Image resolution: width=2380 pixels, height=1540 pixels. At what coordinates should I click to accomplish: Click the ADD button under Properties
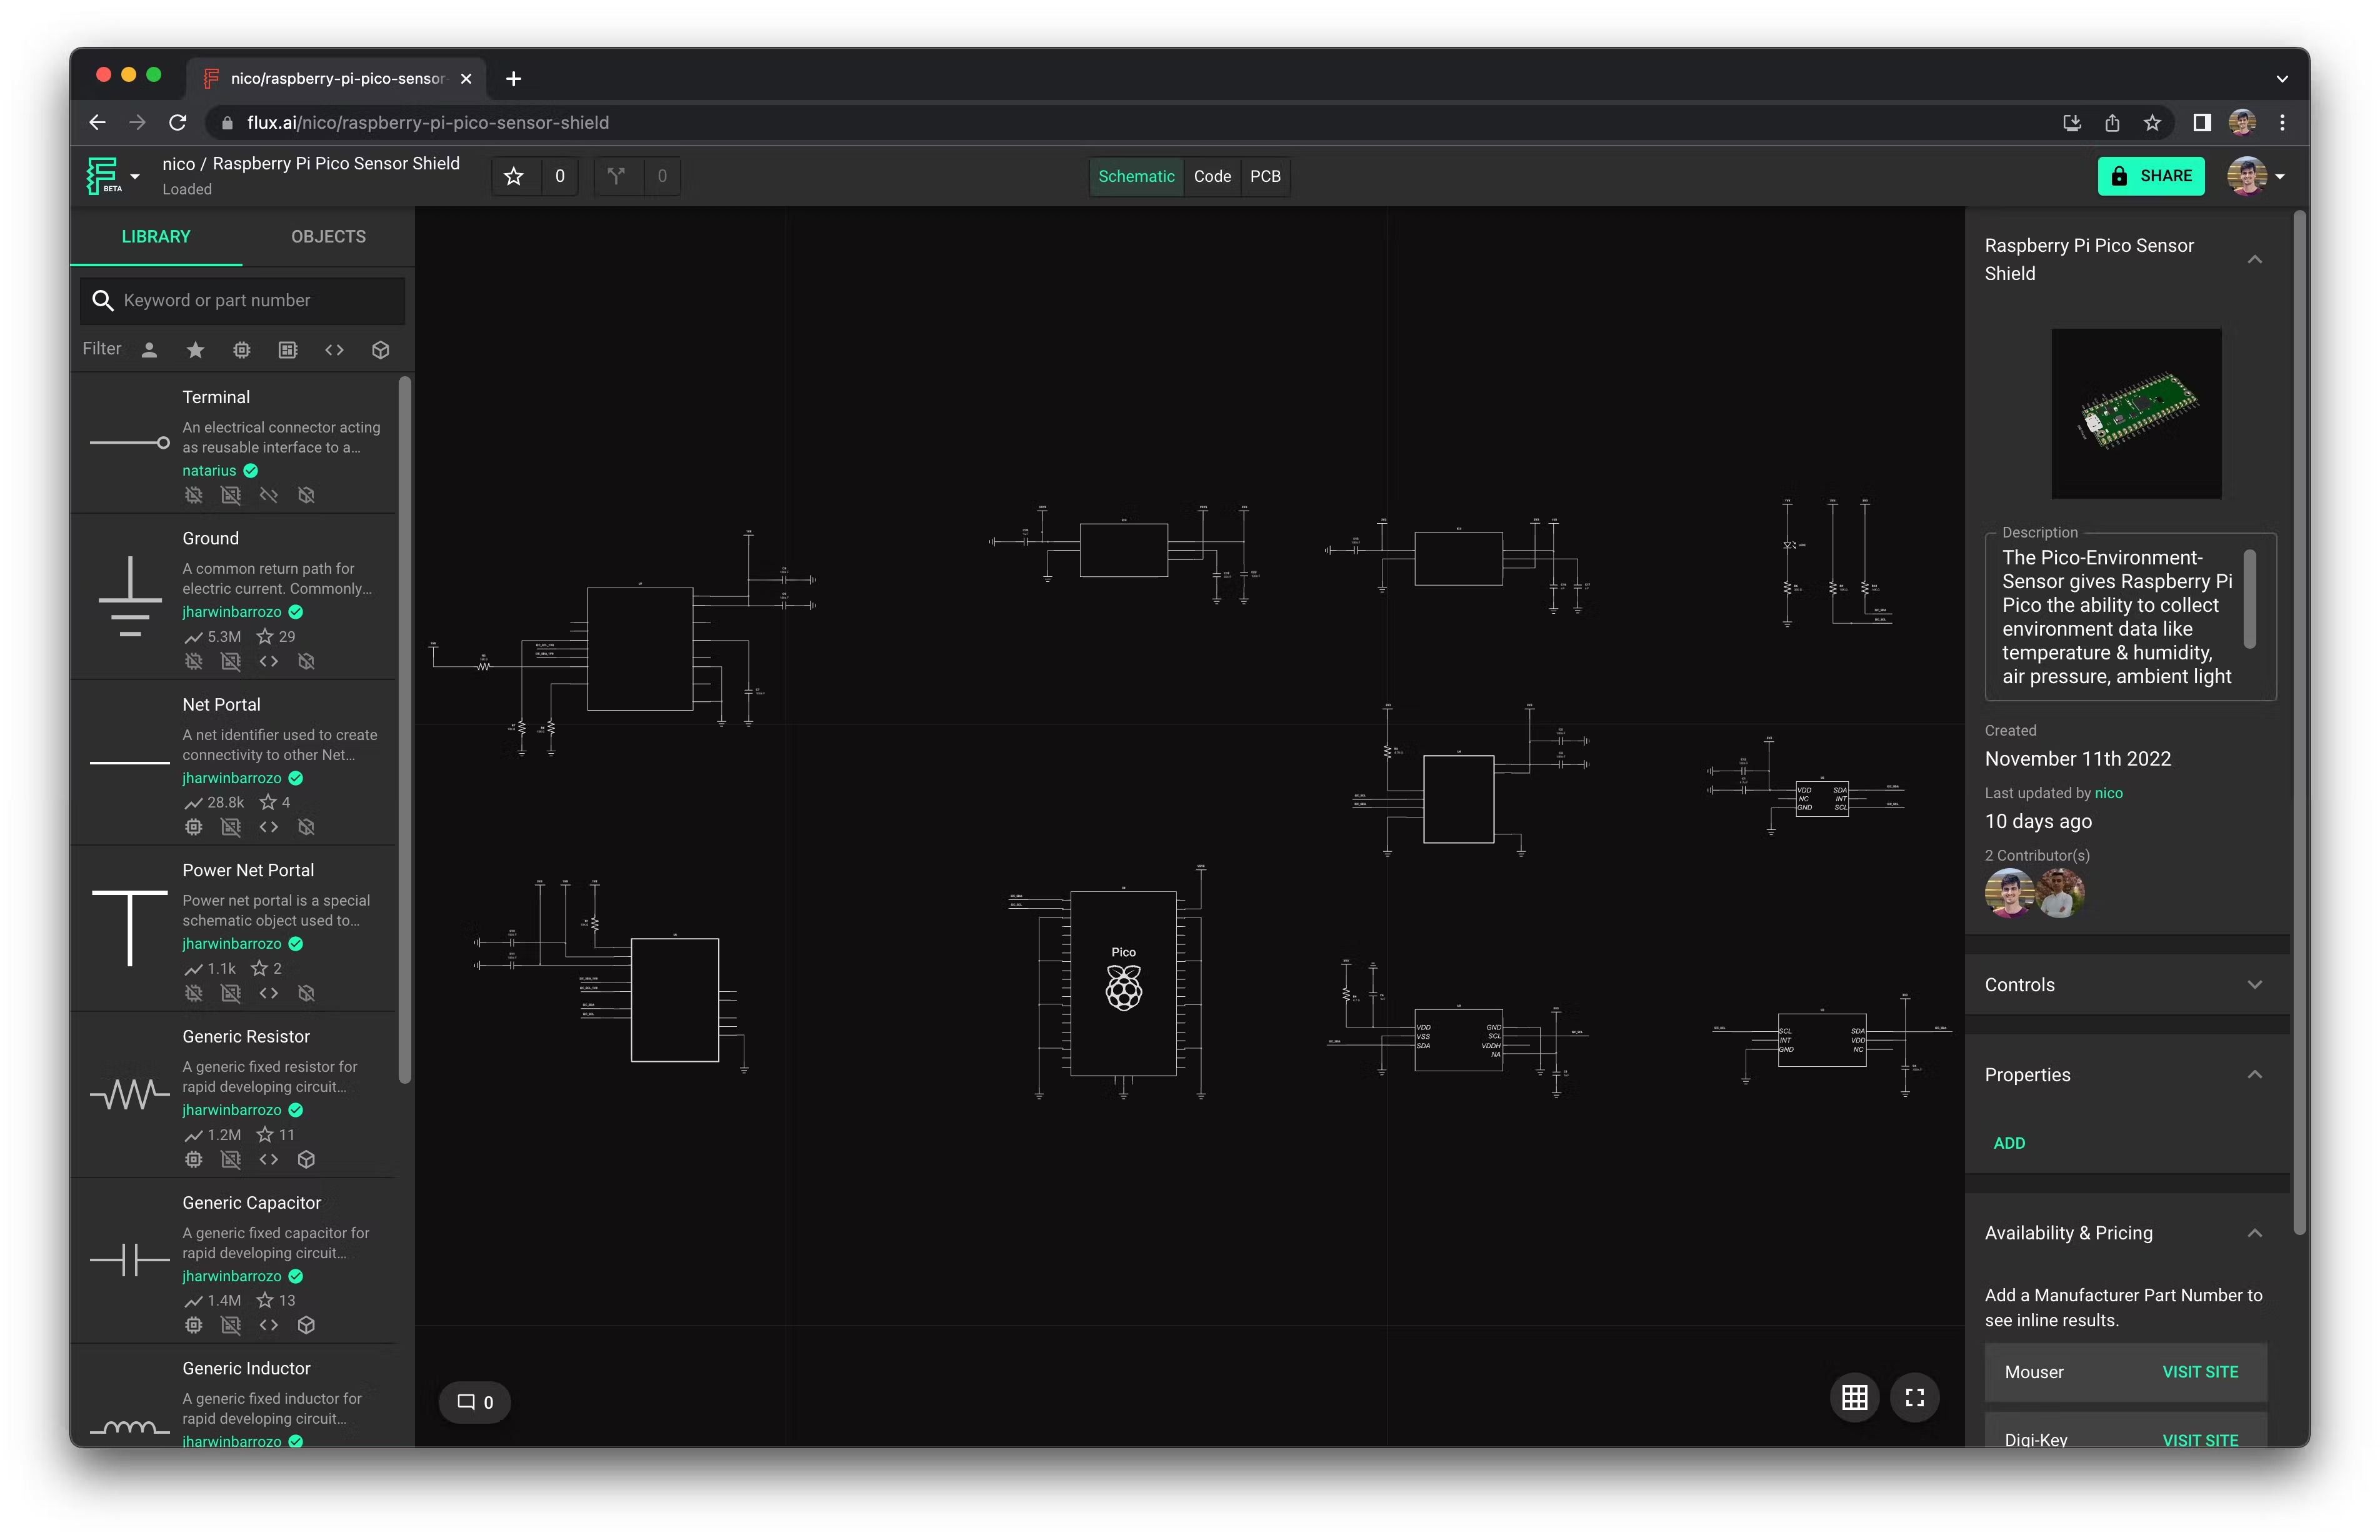pyautogui.click(x=2010, y=1142)
